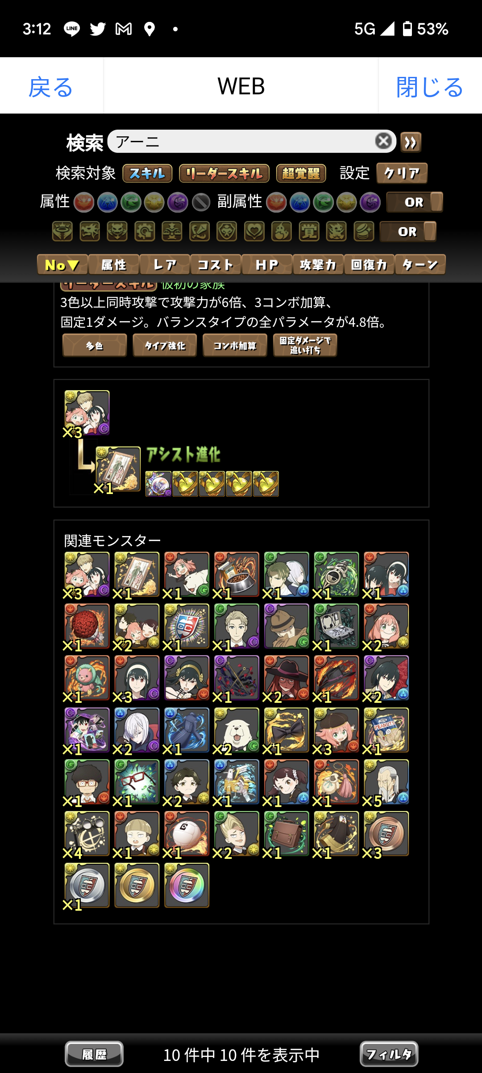Open the 履歴 history button
The height and width of the screenshot is (1073, 482).
[x=94, y=1054]
